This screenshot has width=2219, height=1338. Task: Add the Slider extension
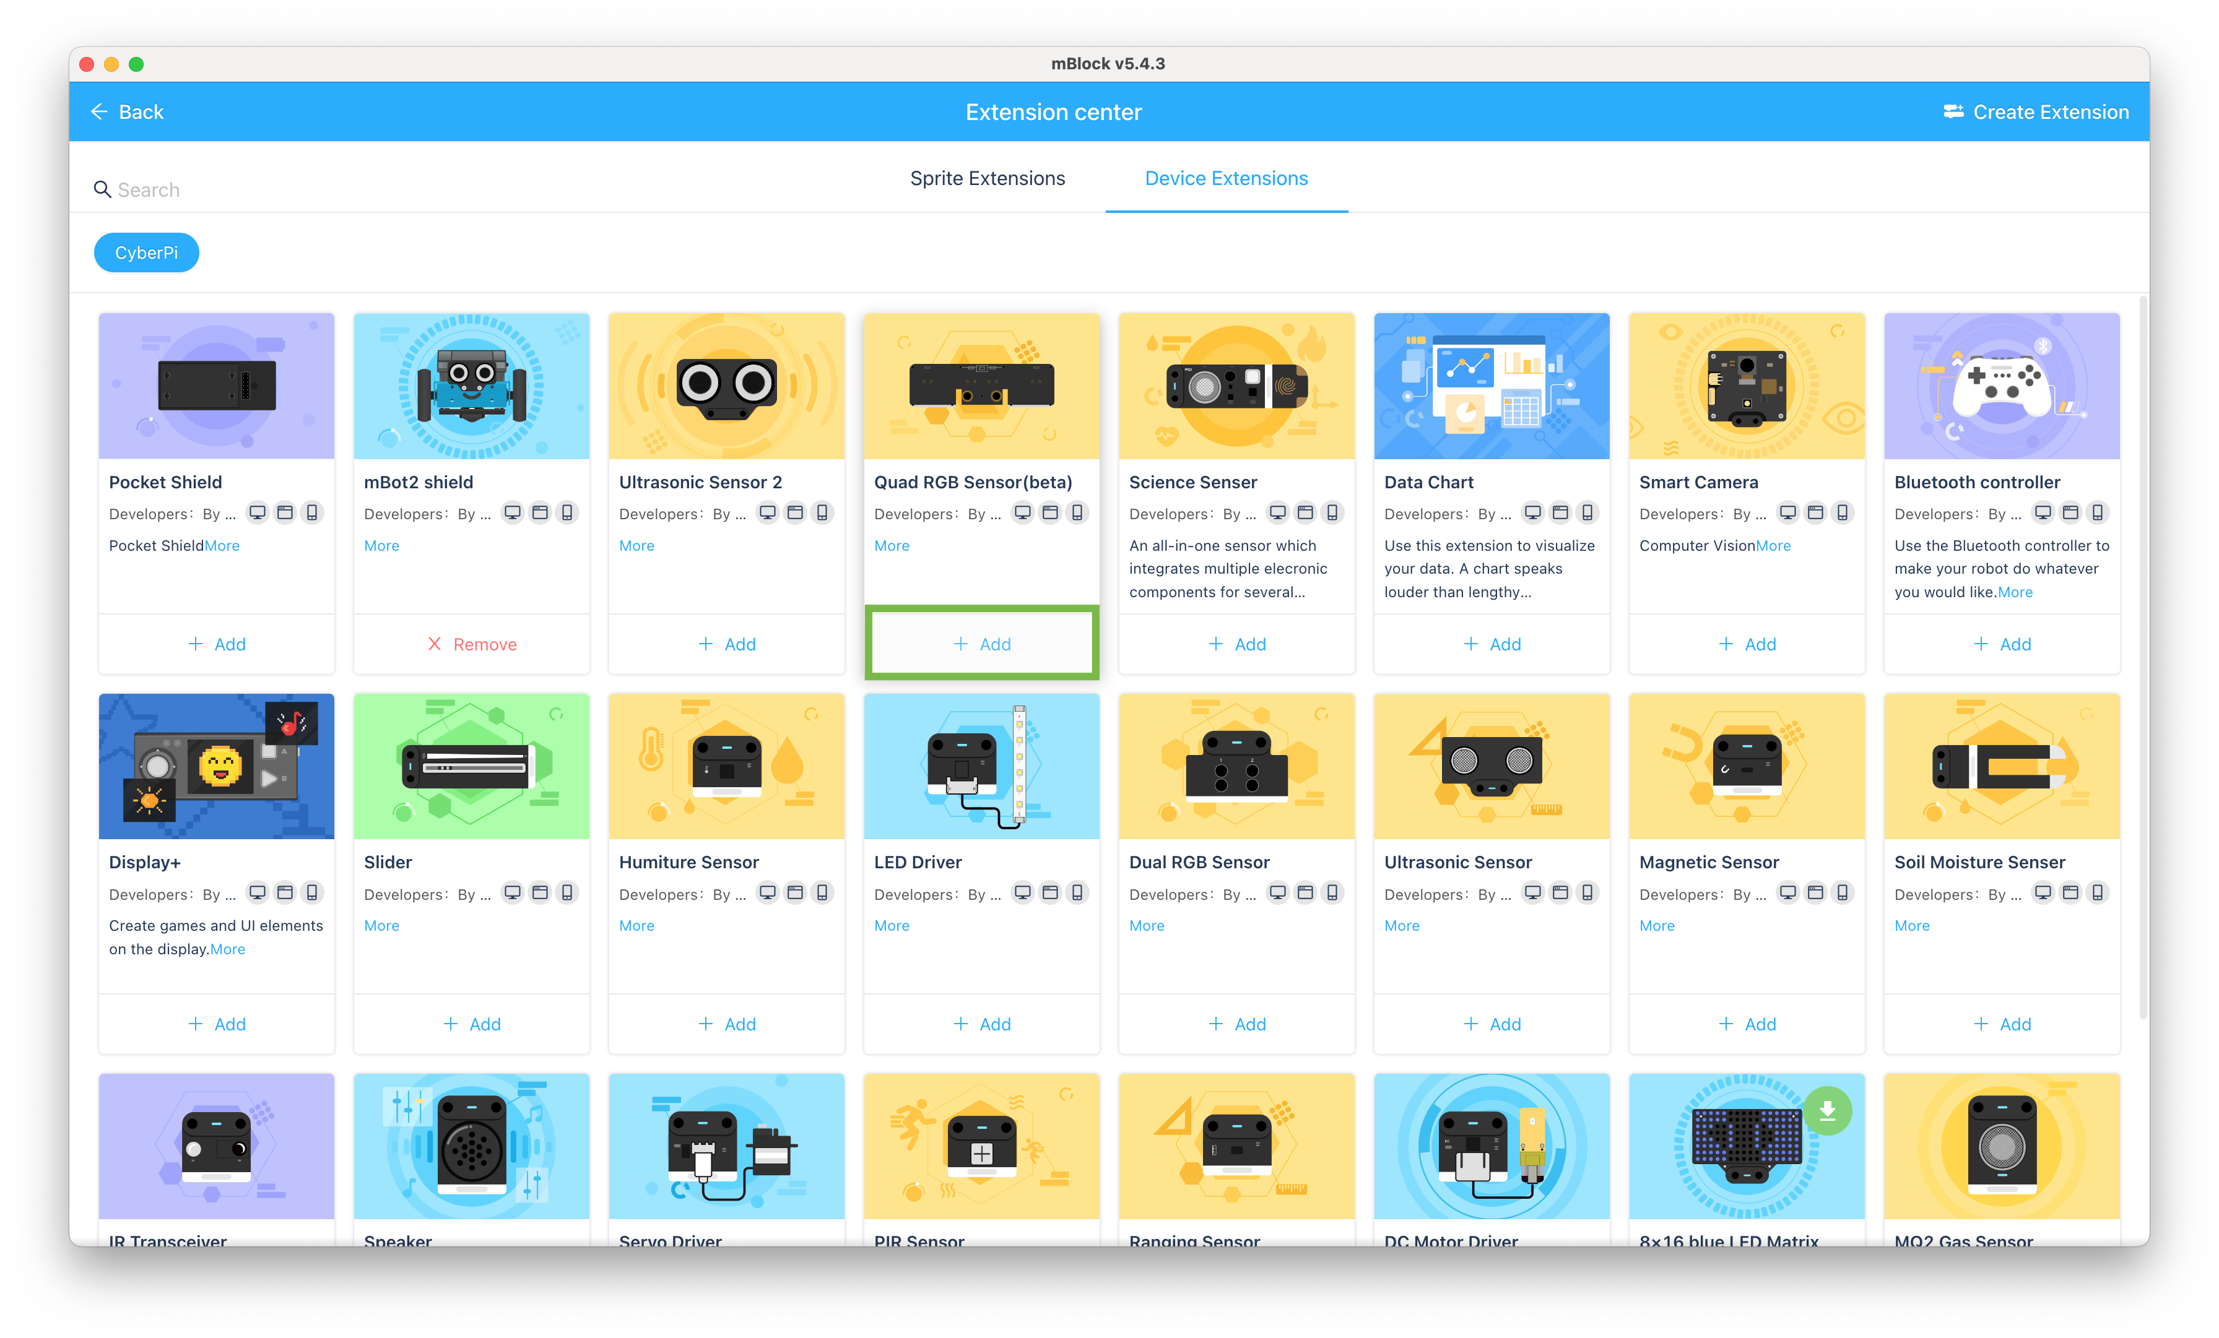pyautogui.click(x=471, y=1024)
